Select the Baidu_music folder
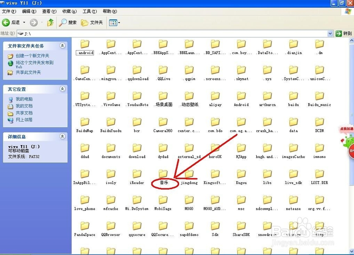 click(319, 100)
